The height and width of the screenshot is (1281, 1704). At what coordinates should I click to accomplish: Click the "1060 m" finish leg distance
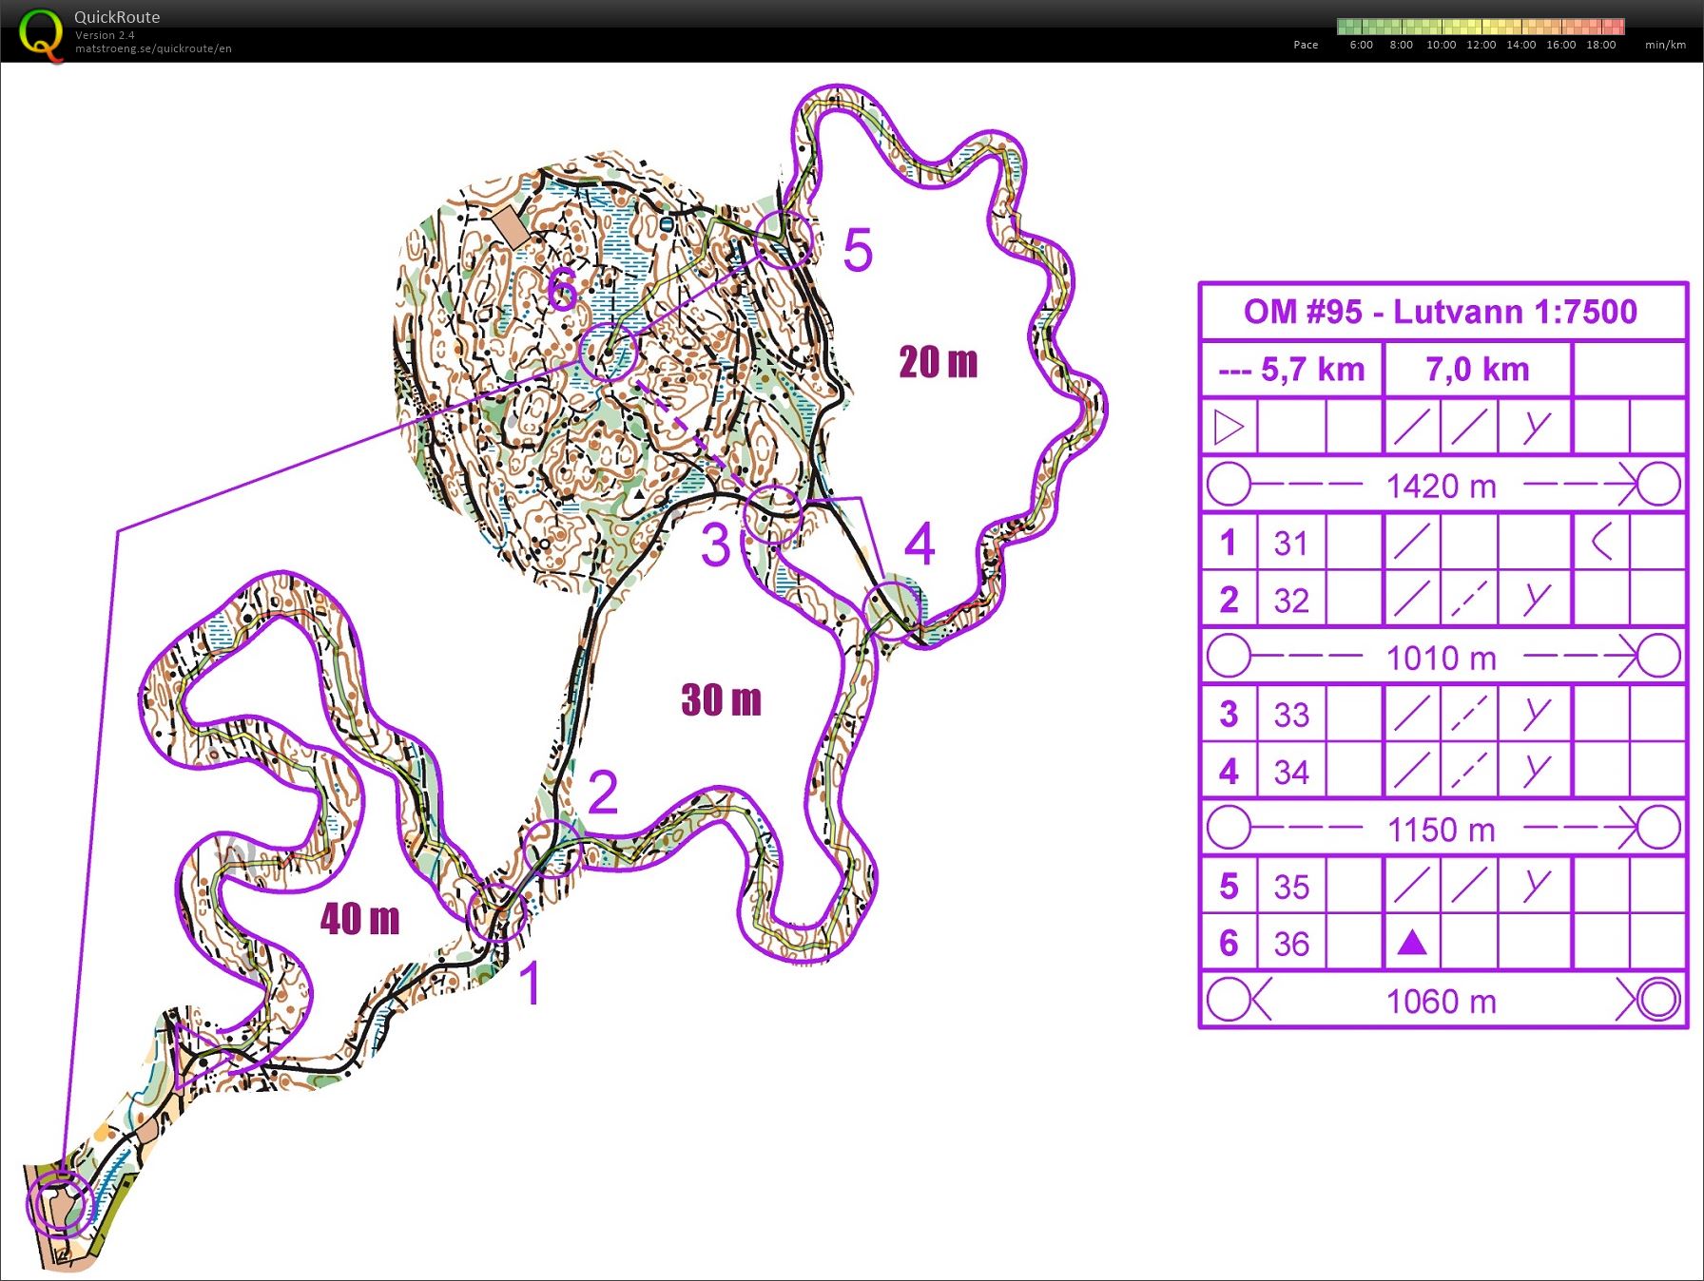coord(1441,1001)
